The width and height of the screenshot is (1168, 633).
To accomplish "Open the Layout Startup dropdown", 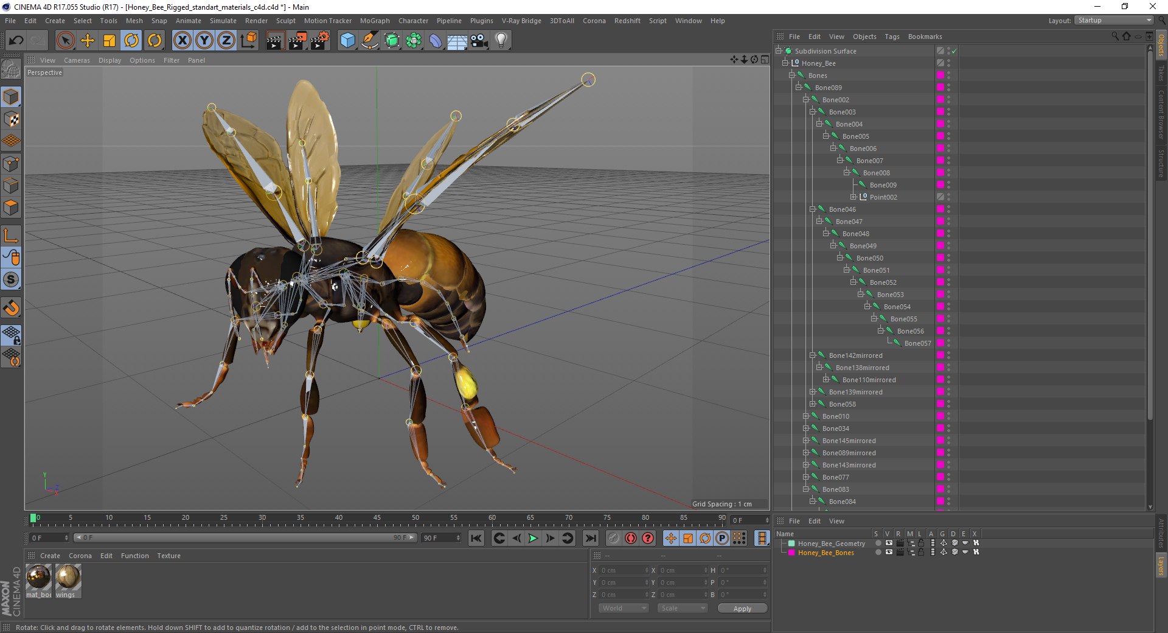I will click(1114, 20).
